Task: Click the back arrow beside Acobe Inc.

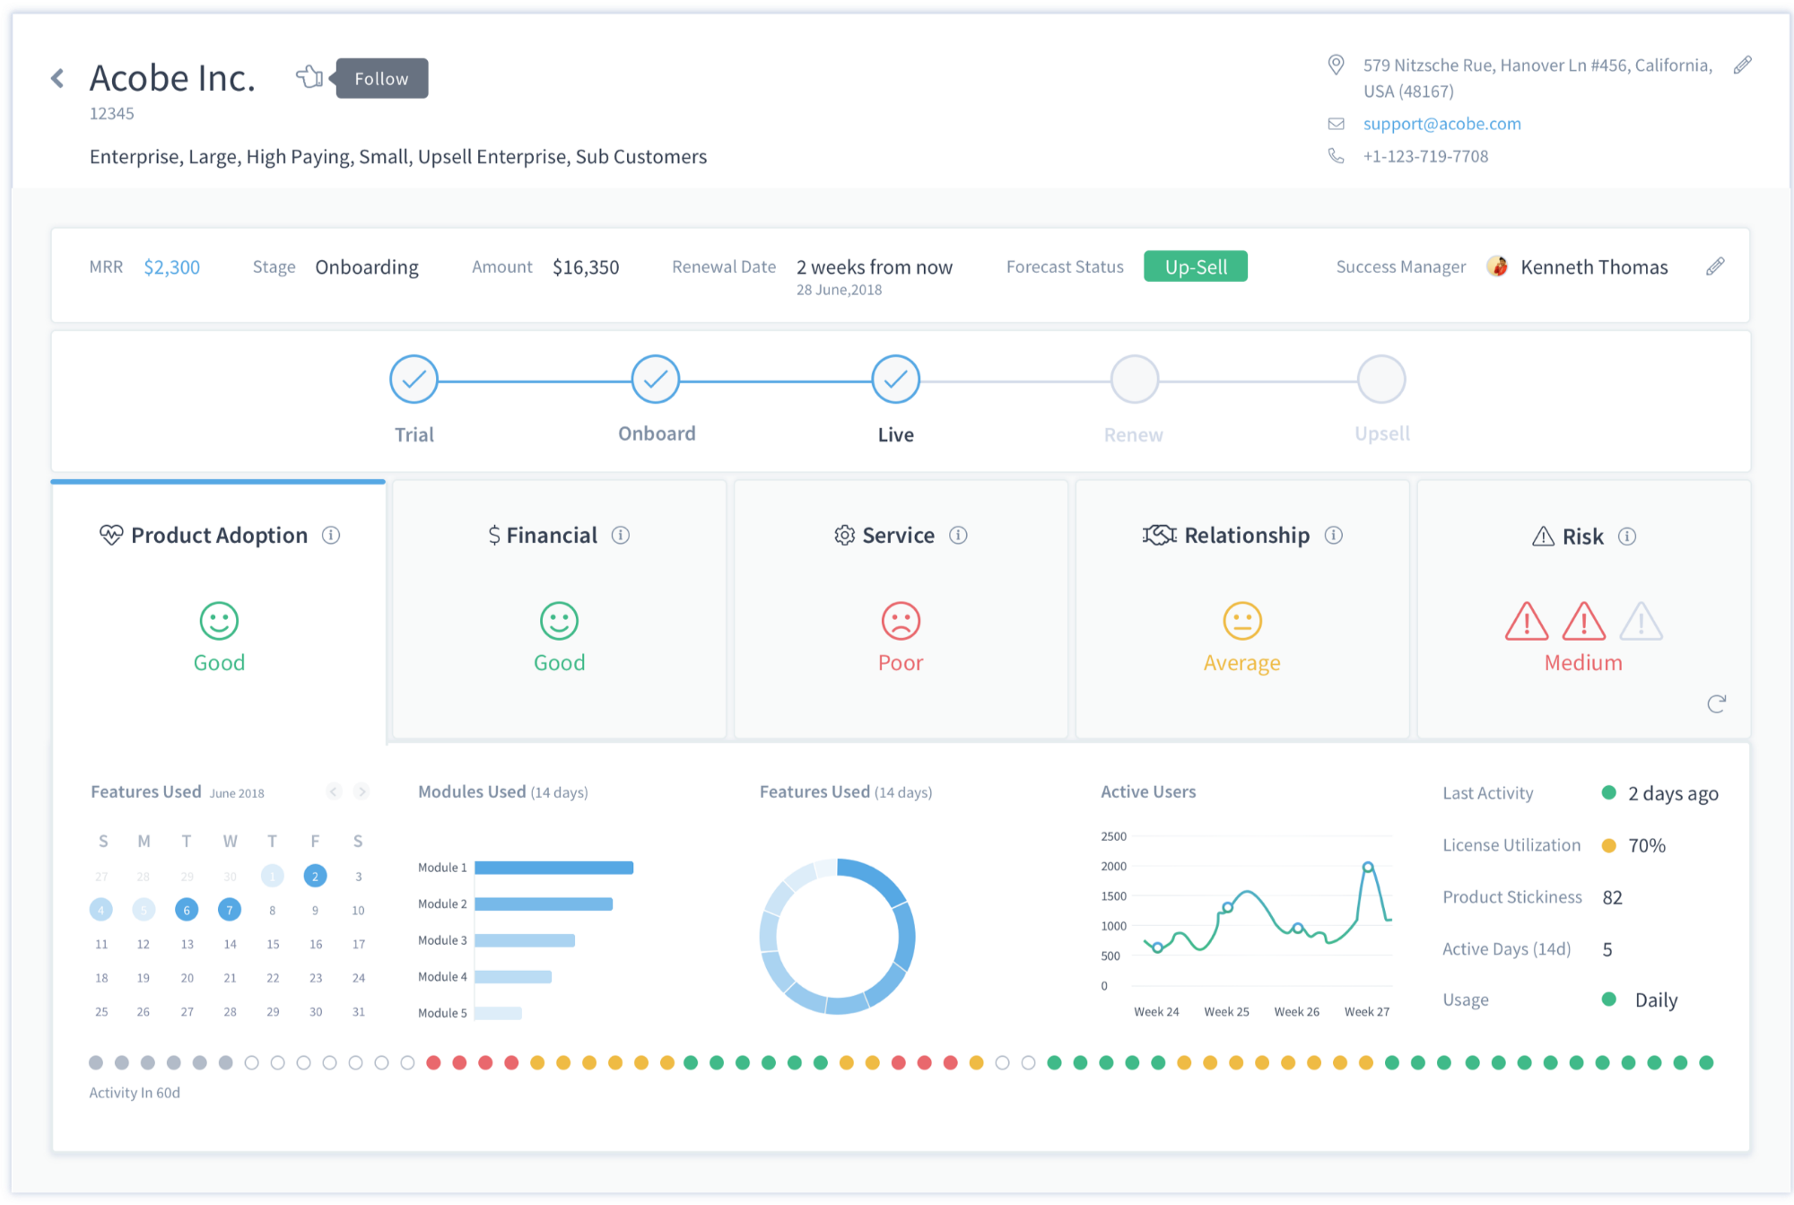Action: click(x=57, y=78)
